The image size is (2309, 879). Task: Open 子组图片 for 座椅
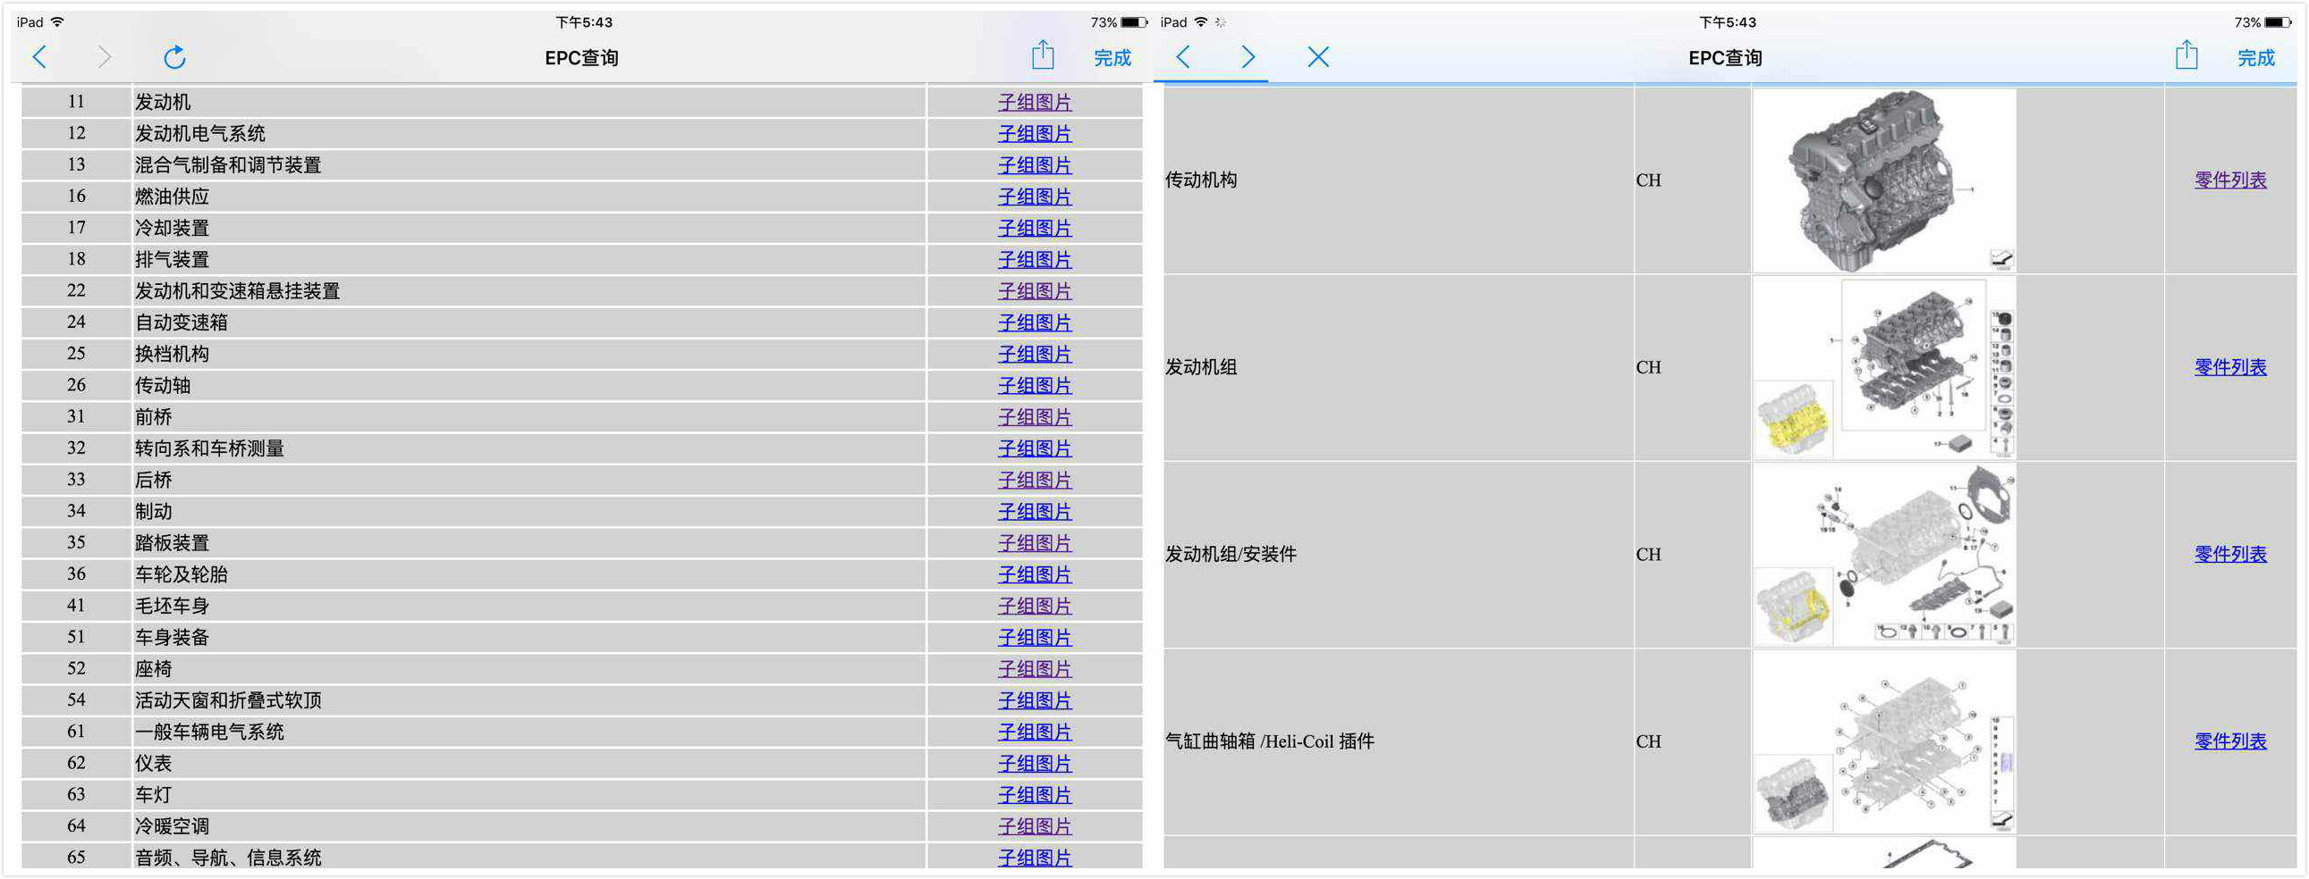point(1035,670)
